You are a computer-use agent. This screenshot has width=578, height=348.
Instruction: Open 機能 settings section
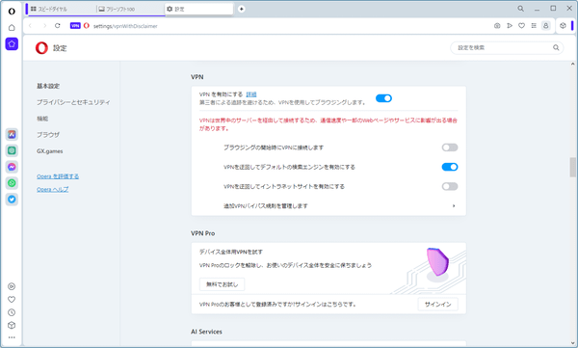pyautogui.click(x=42, y=119)
